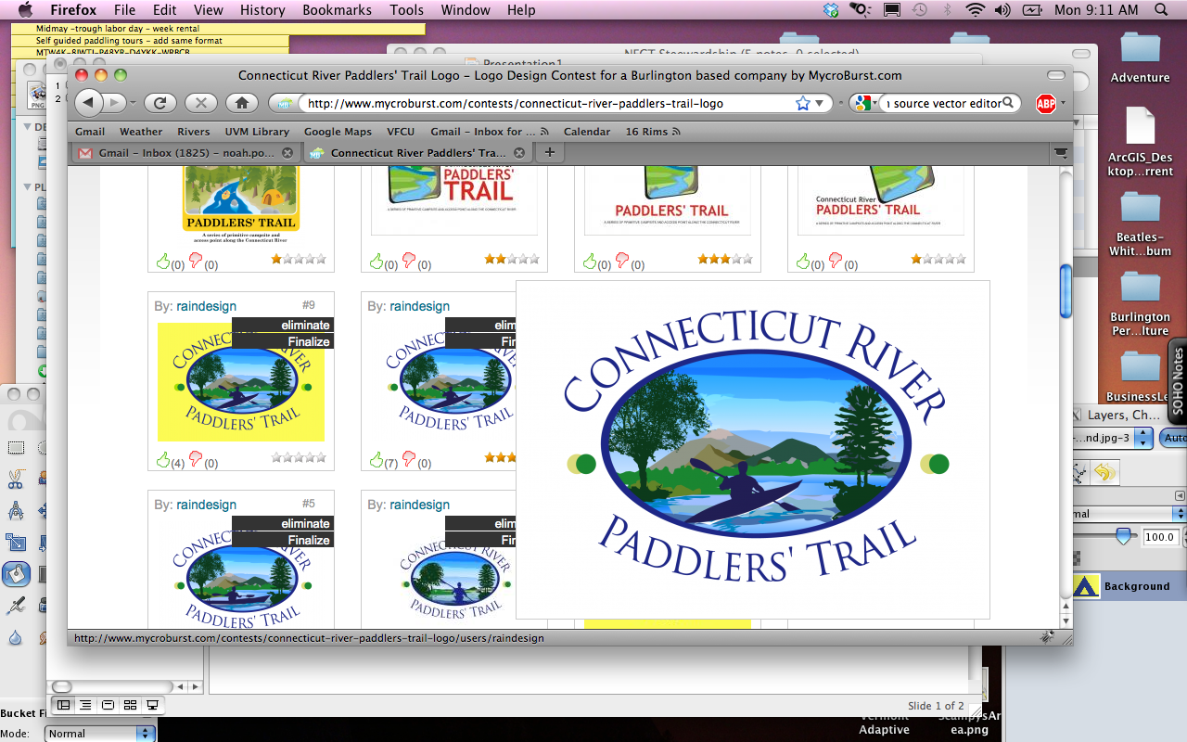The height and width of the screenshot is (742, 1187).
Task: Open Wi-Fi status menu
Action: 975,10
